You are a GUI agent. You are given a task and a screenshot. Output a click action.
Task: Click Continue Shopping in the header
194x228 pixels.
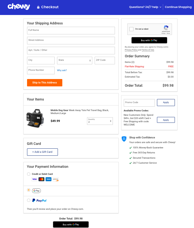point(178,7)
